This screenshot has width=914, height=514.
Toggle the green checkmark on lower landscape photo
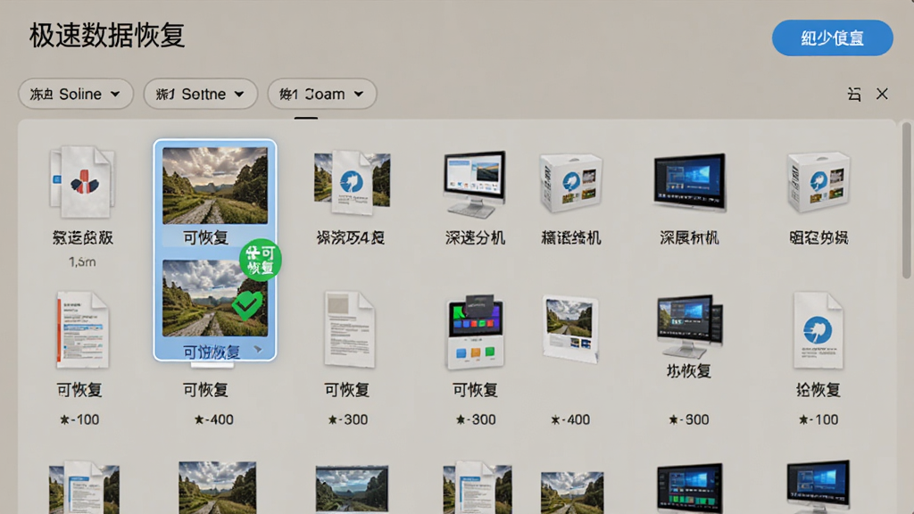pyautogui.click(x=247, y=305)
